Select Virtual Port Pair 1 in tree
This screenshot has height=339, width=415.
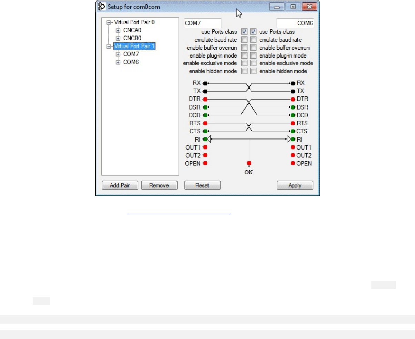[x=134, y=46]
